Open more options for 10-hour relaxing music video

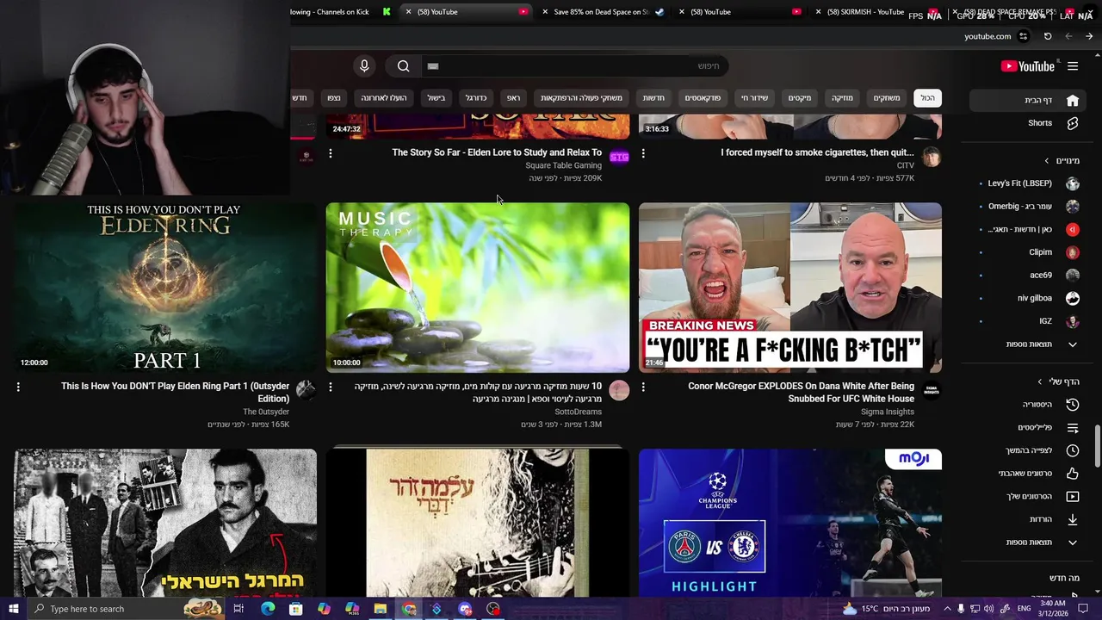click(x=331, y=387)
